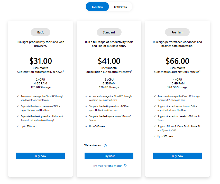The height and width of the screenshot is (184, 220).
Task: Click the checkmark beside Basic's Up to 300 users
Action: tap(18, 126)
